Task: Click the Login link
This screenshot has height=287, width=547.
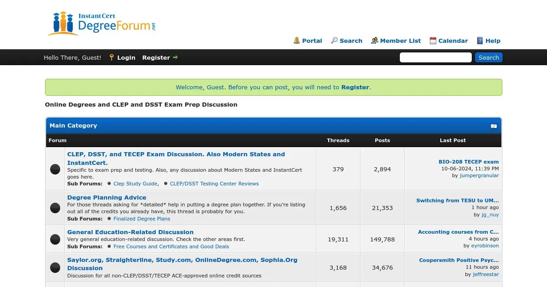Action: click(x=126, y=57)
